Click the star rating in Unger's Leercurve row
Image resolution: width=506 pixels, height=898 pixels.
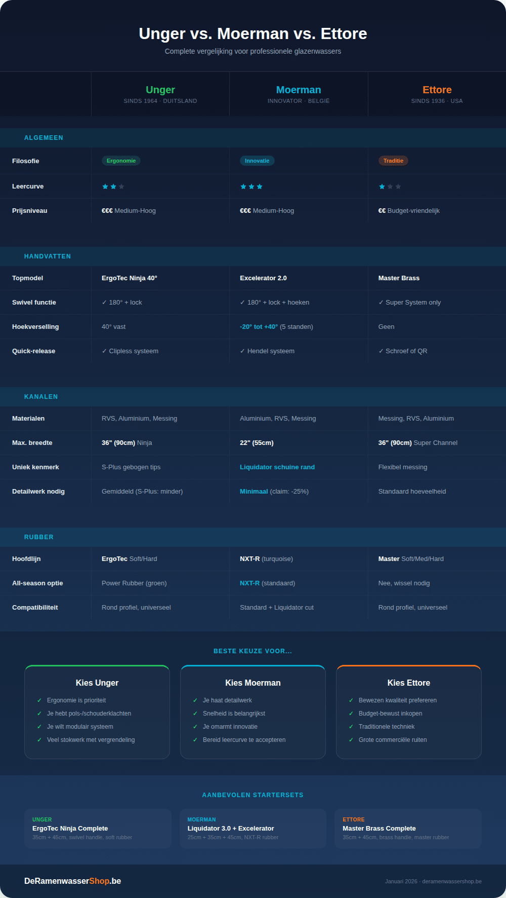pos(113,186)
